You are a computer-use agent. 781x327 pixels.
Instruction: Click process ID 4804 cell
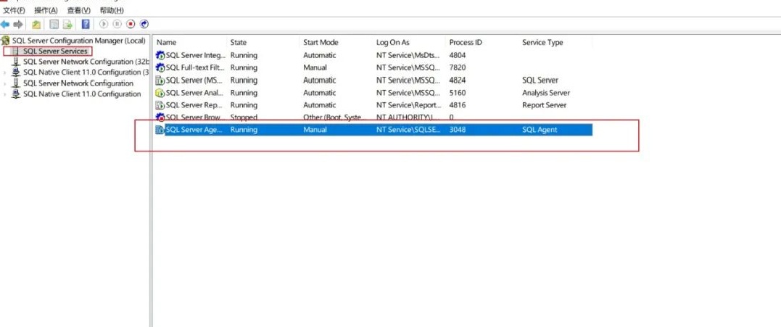[x=458, y=55]
